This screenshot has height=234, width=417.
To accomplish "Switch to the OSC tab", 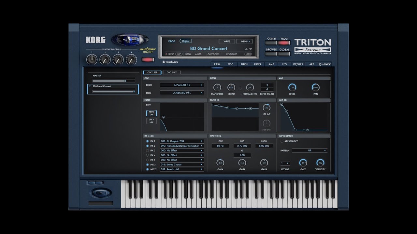I will tap(230, 64).
